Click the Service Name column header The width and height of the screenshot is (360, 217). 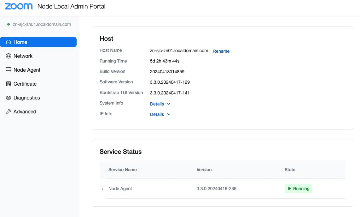click(122, 170)
